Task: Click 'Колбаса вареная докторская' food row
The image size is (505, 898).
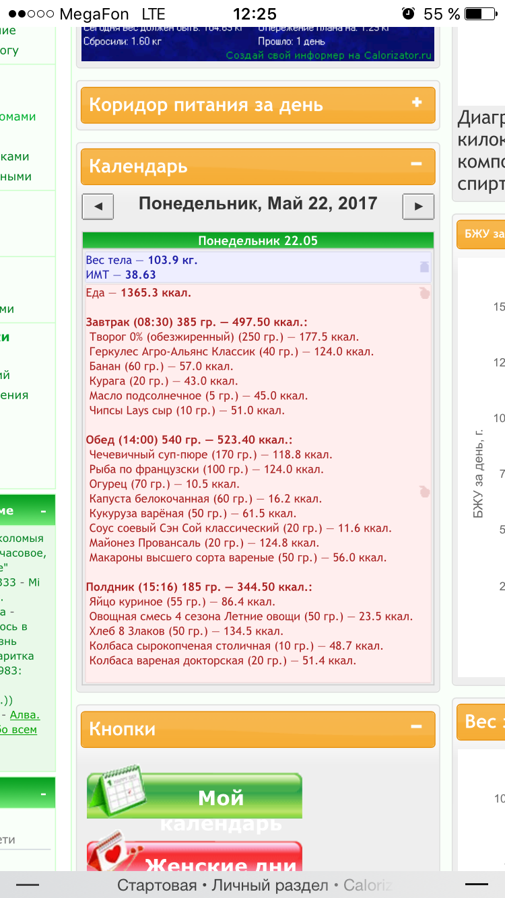Action: (x=222, y=660)
